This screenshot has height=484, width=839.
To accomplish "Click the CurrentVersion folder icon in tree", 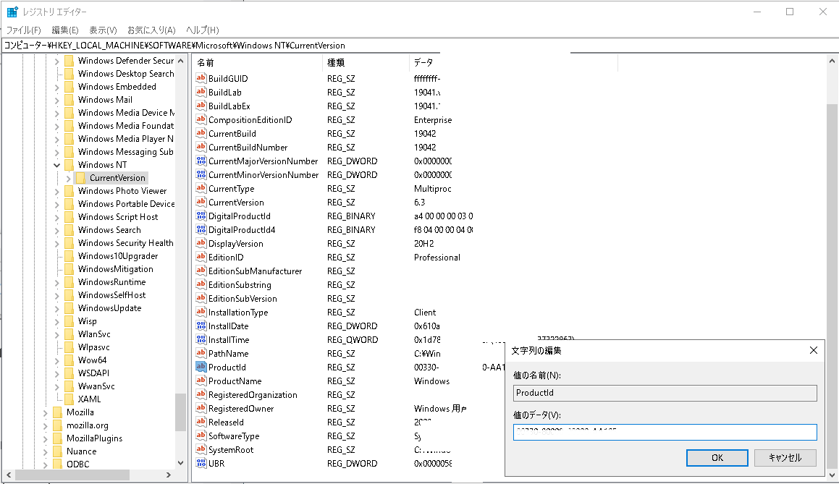I will pos(80,178).
